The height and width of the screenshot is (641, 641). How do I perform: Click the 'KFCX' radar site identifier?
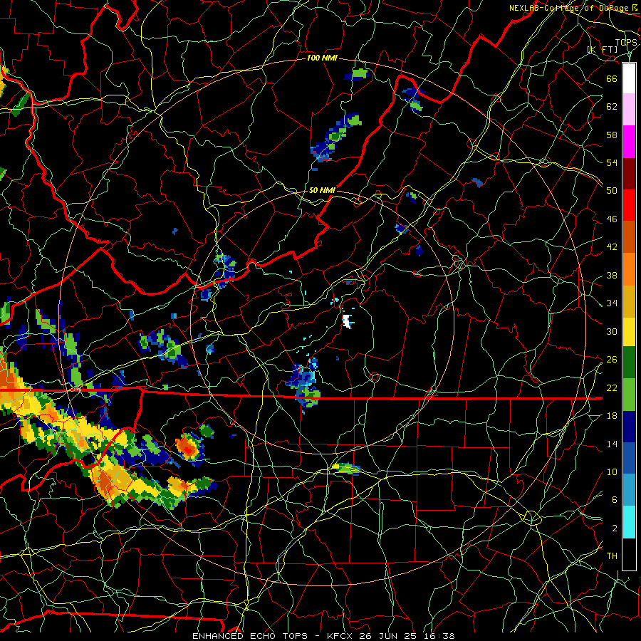click(x=341, y=636)
